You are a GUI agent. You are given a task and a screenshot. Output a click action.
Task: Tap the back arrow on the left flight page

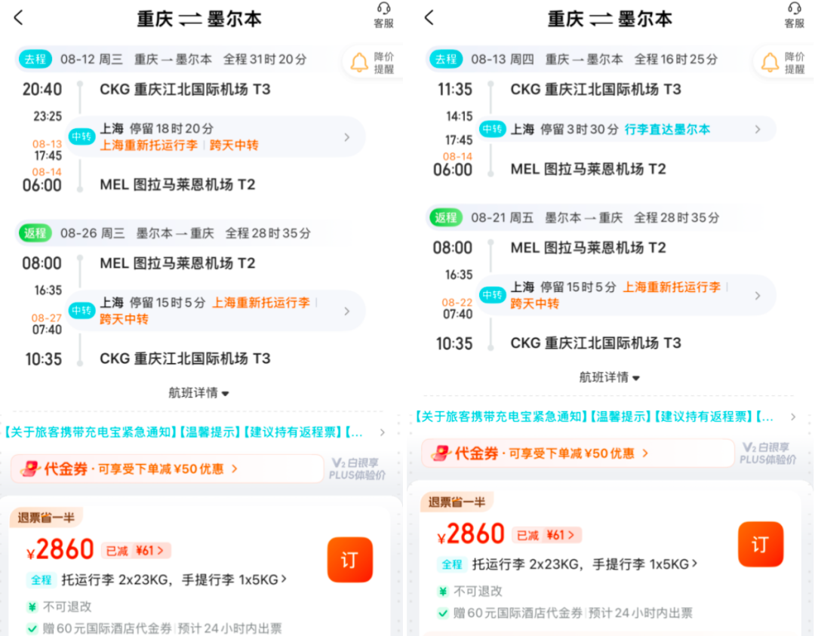18,18
